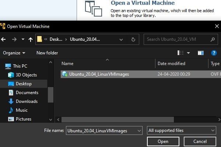The height and width of the screenshot is (147, 221).
Task: Expand the File name dropdown arrow
Action: pyautogui.click(x=139, y=131)
